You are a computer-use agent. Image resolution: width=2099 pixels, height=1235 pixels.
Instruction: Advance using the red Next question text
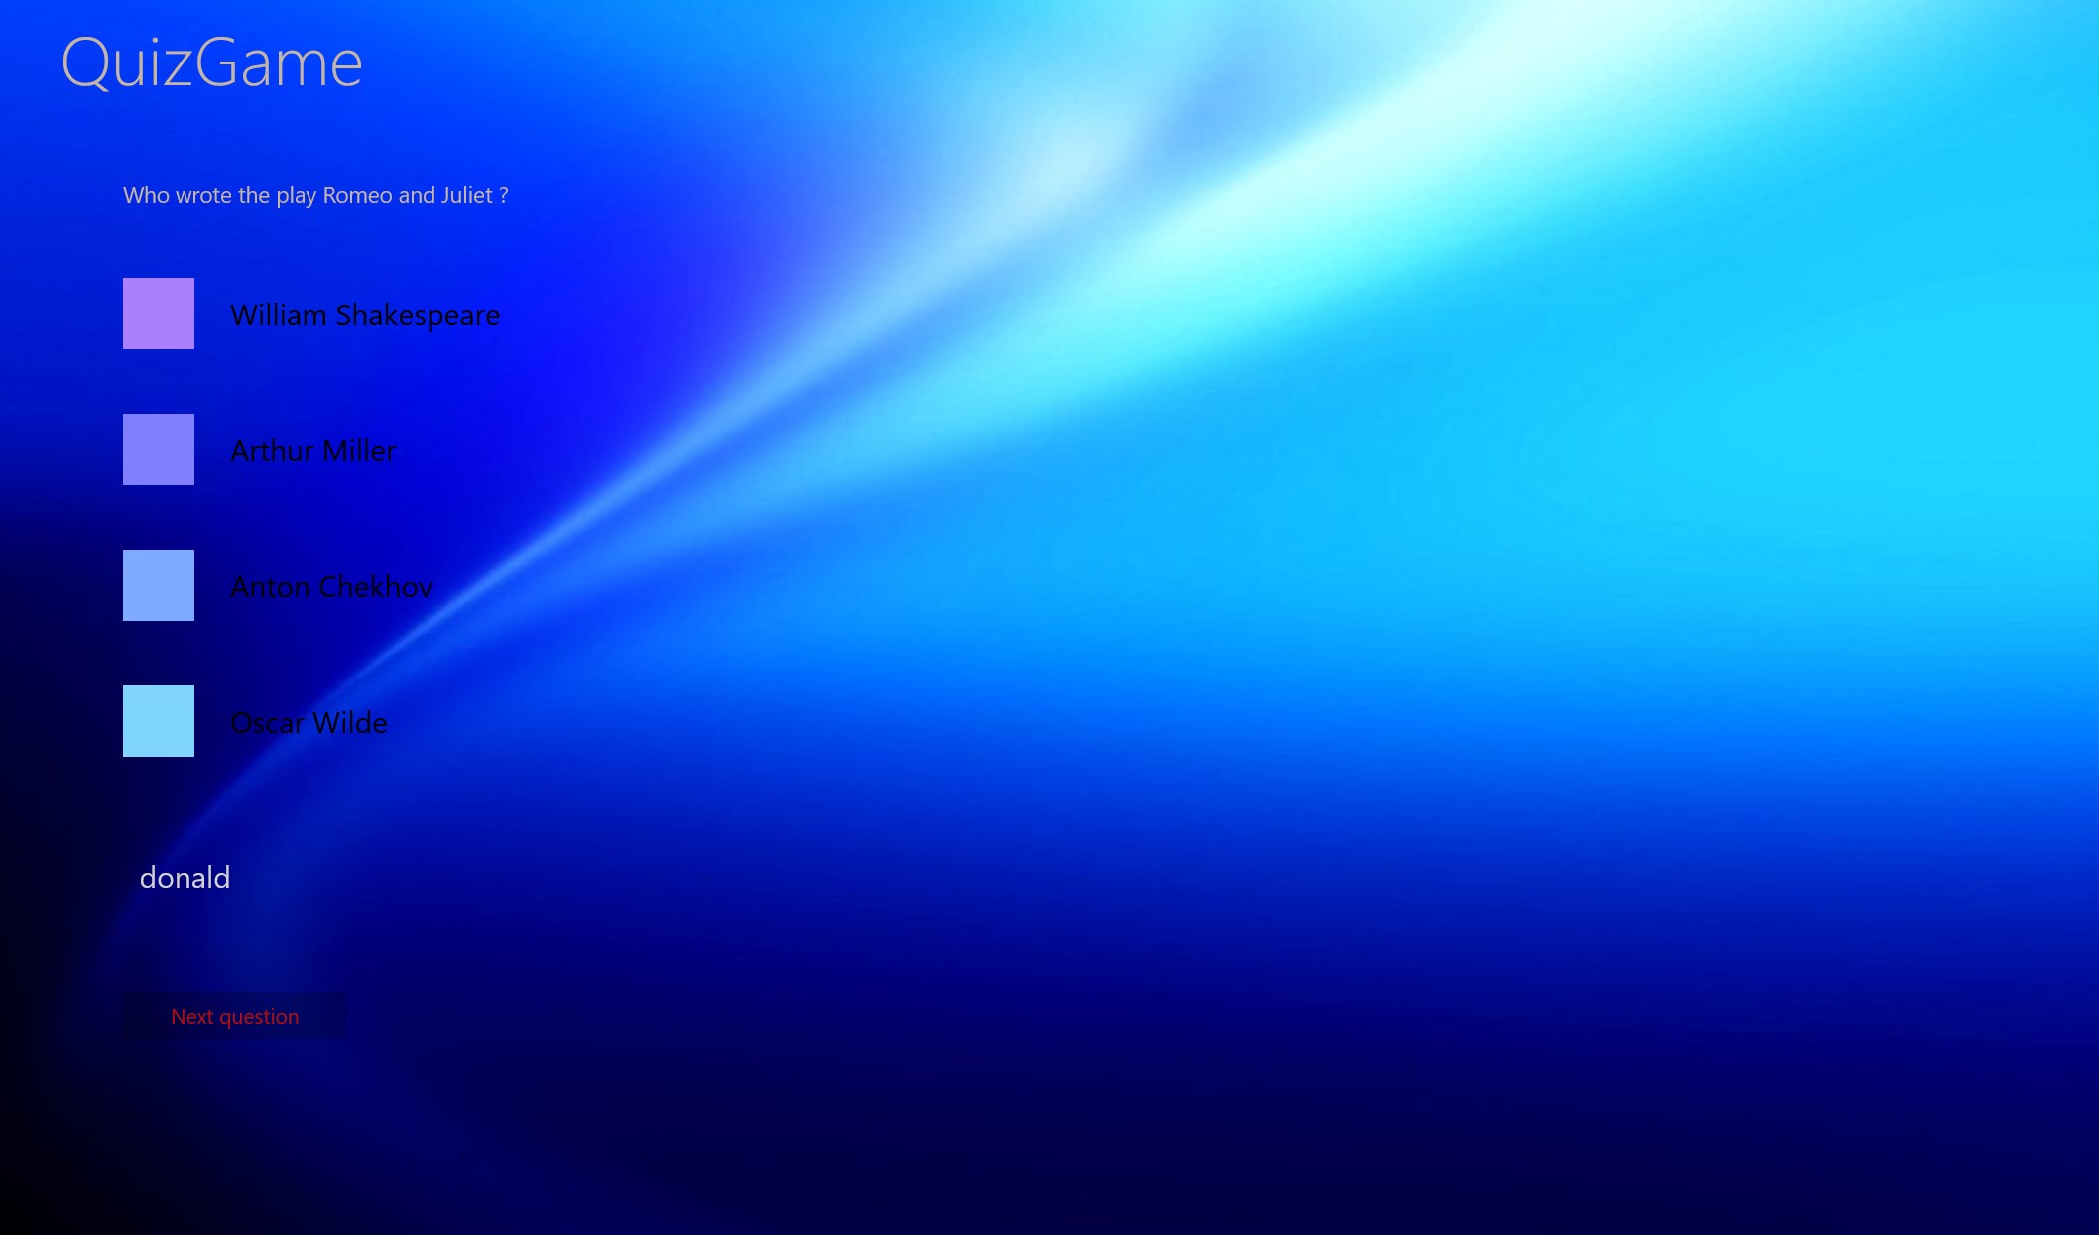click(x=234, y=1017)
